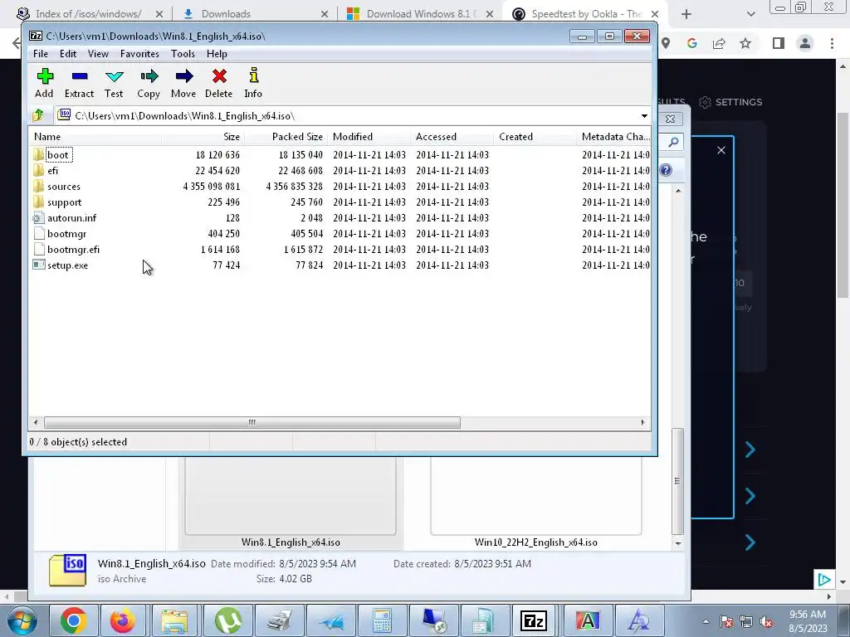Show hidden system tray icons
This screenshot has height=637, width=850.
pos(706,621)
